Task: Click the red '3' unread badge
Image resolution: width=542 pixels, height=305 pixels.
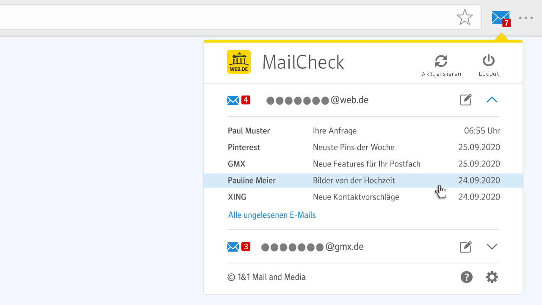Action: click(246, 247)
